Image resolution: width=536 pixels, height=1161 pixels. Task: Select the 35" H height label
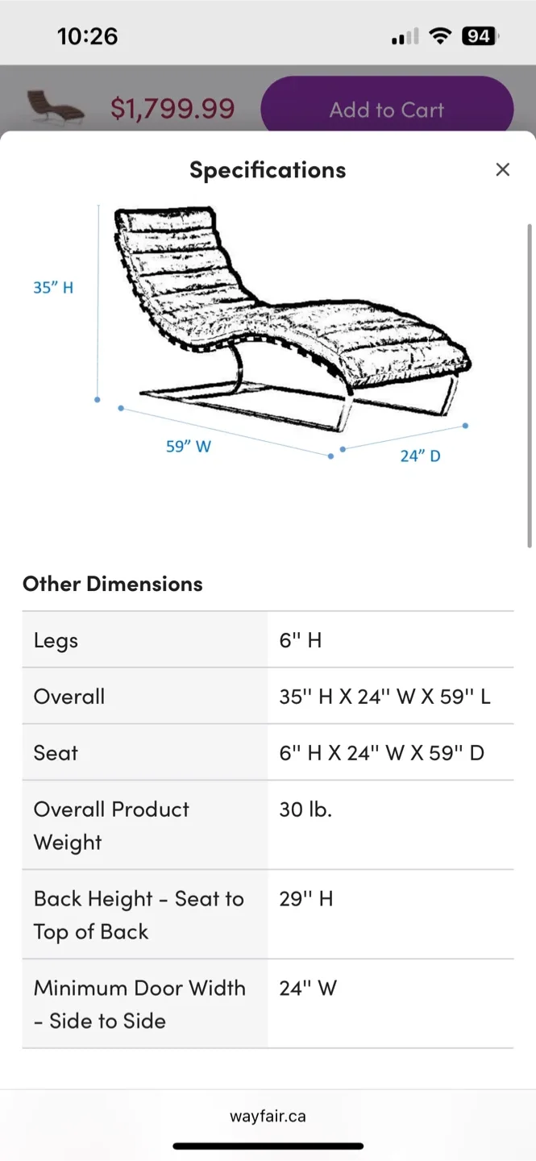(x=53, y=287)
